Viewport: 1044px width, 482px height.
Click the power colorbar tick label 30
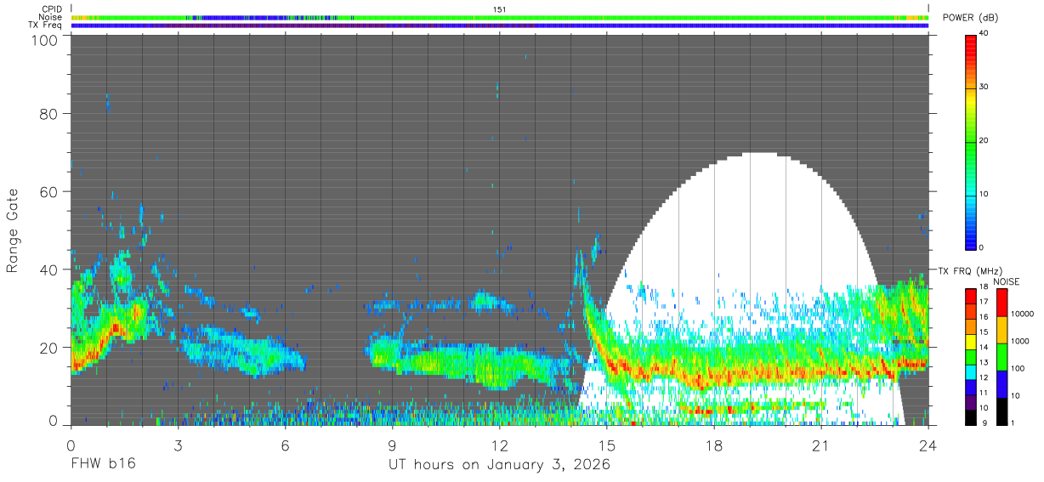click(x=985, y=87)
